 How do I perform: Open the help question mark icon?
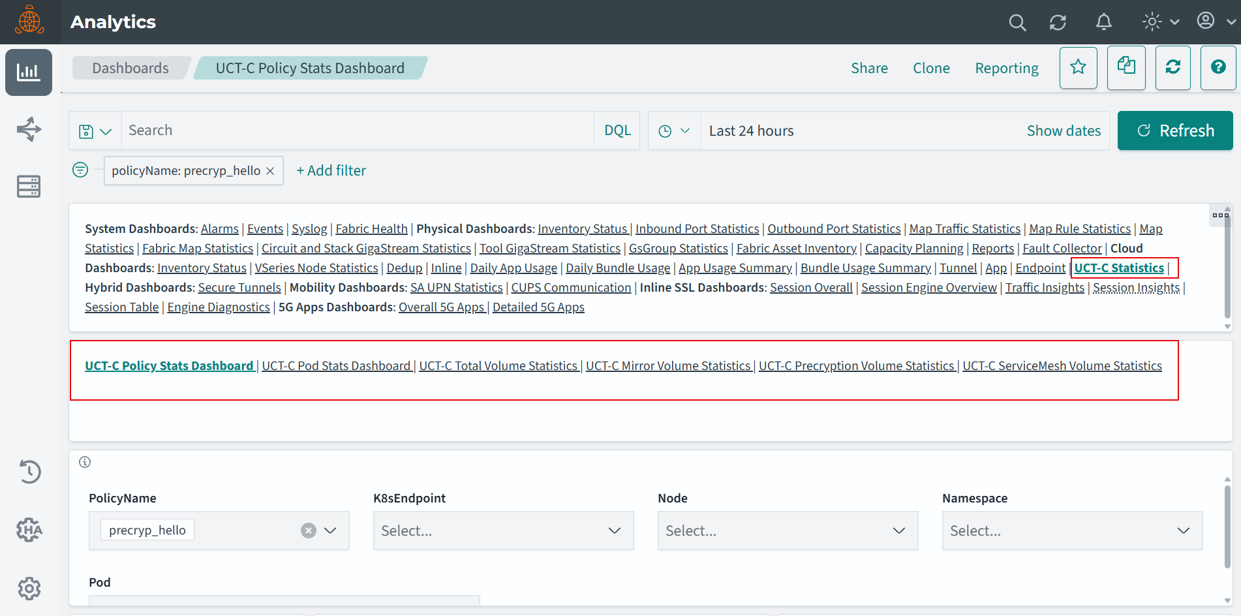(x=1218, y=67)
